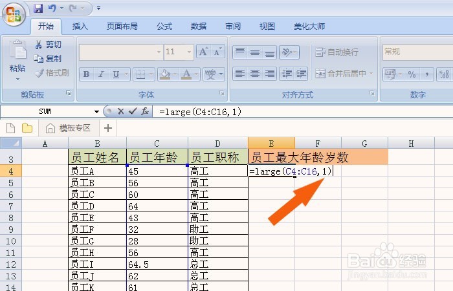Apply comma style
Image resolution: width=453 pixels, height=291 pixels.
[x=426, y=74]
